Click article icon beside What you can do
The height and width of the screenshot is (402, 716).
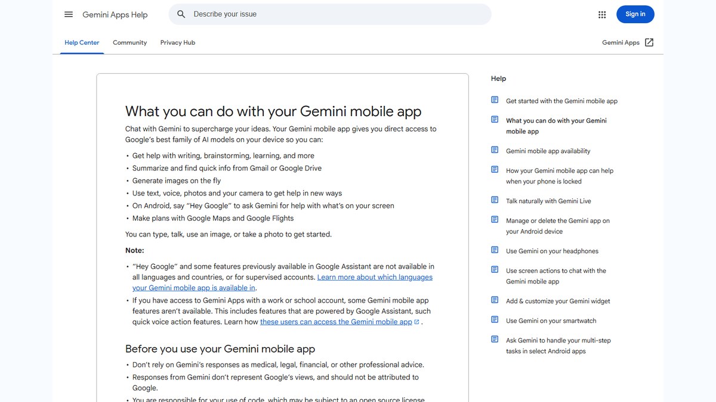pyautogui.click(x=495, y=120)
